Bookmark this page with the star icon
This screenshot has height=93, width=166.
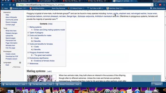click(152, 5)
